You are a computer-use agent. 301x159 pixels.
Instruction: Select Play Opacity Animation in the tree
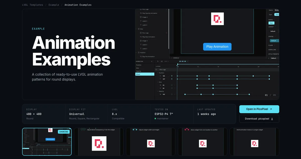pos(150,13)
